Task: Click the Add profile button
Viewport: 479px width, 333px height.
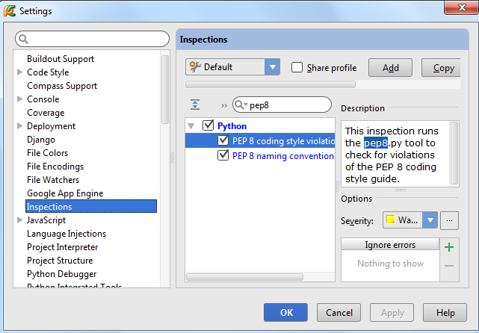Action: point(390,68)
